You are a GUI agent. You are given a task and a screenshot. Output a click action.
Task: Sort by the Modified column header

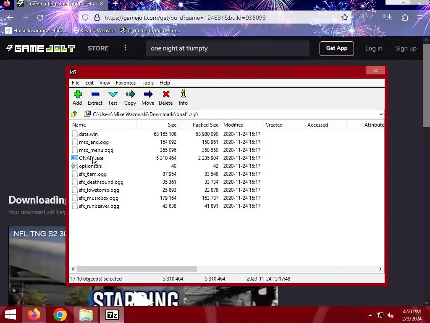click(241, 124)
